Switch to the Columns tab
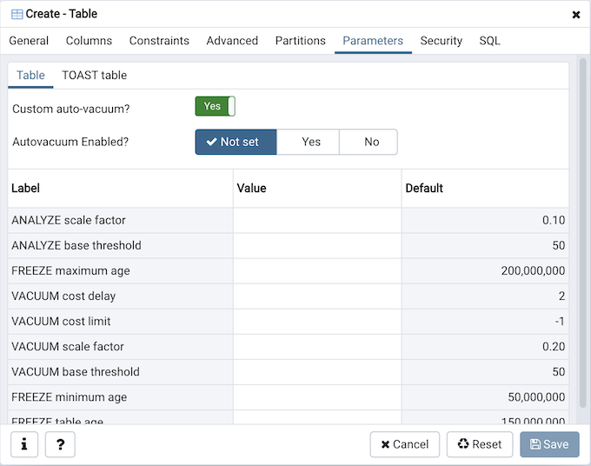591x466 pixels. (89, 41)
